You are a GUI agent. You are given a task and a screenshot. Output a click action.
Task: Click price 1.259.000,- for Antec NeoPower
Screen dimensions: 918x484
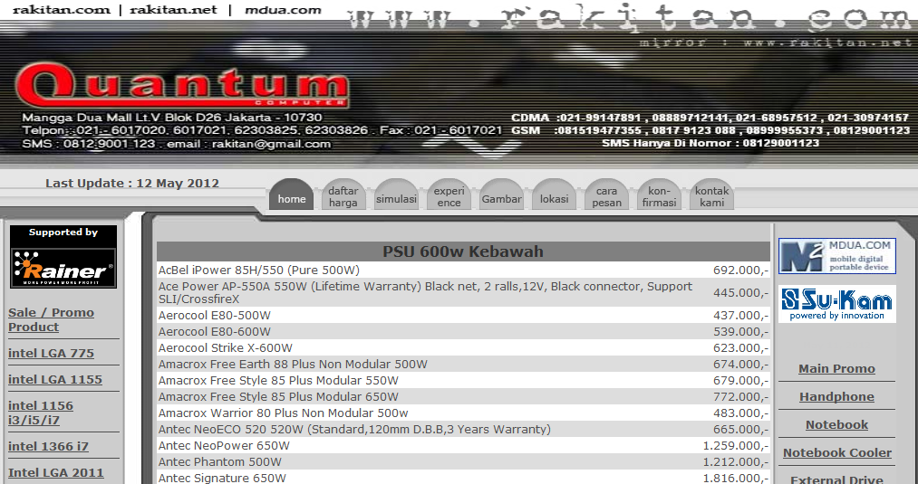click(736, 445)
